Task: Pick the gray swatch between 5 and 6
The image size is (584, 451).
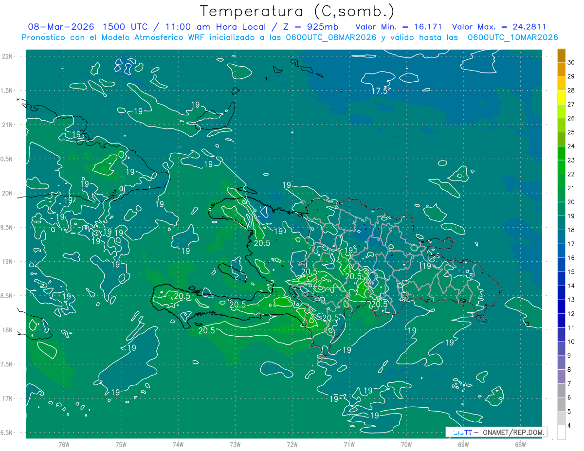Action: point(561,404)
